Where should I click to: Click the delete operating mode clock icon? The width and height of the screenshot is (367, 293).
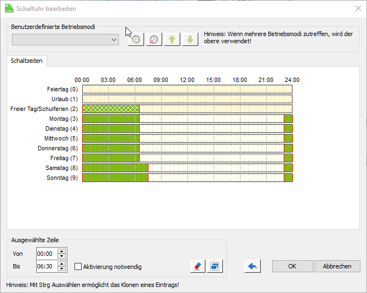pos(154,39)
